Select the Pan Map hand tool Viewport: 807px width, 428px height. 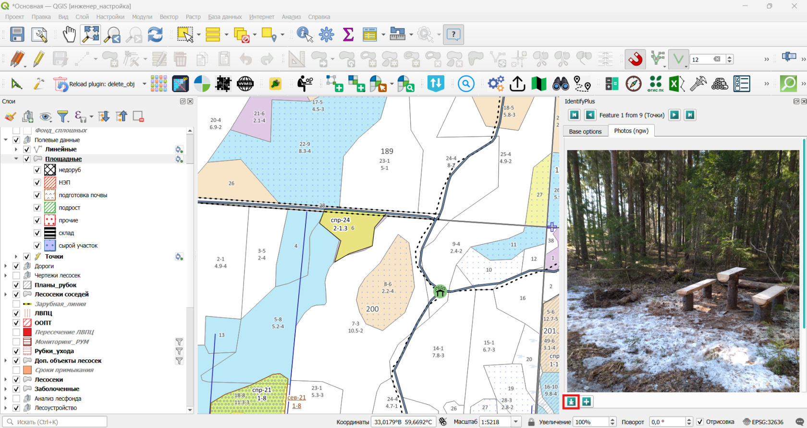pyautogui.click(x=69, y=35)
